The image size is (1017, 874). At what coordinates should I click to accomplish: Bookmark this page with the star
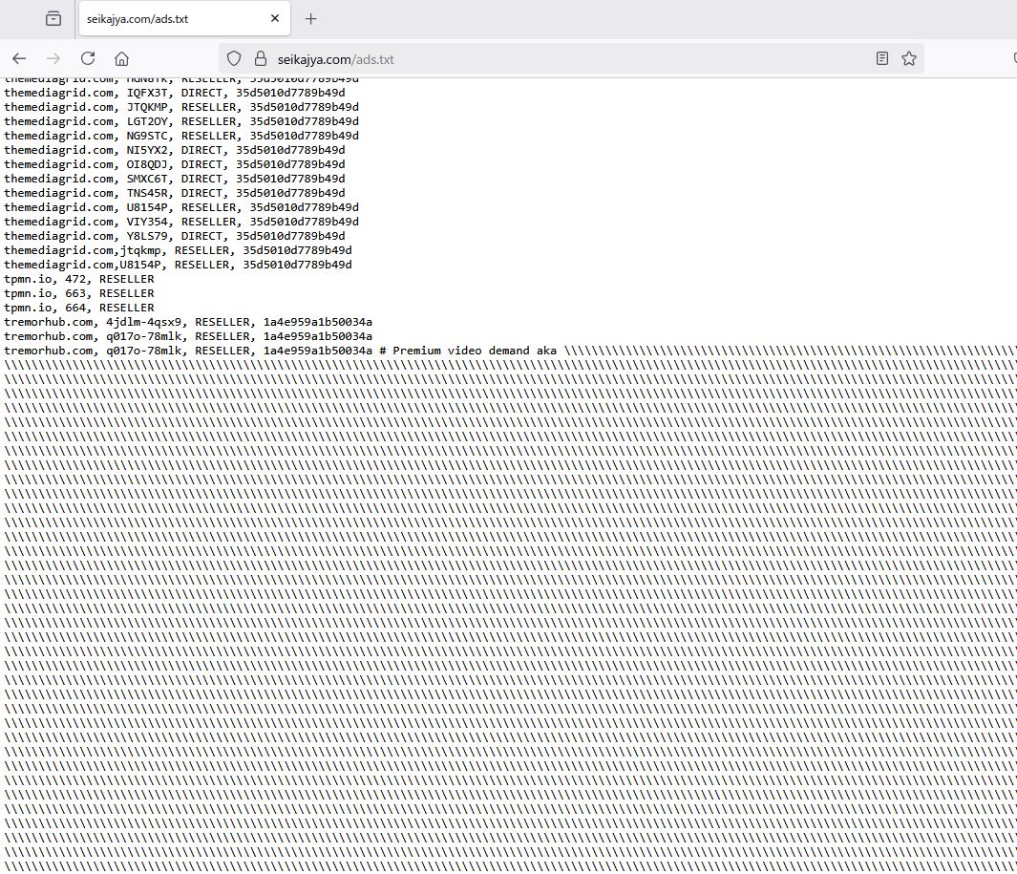(909, 59)
